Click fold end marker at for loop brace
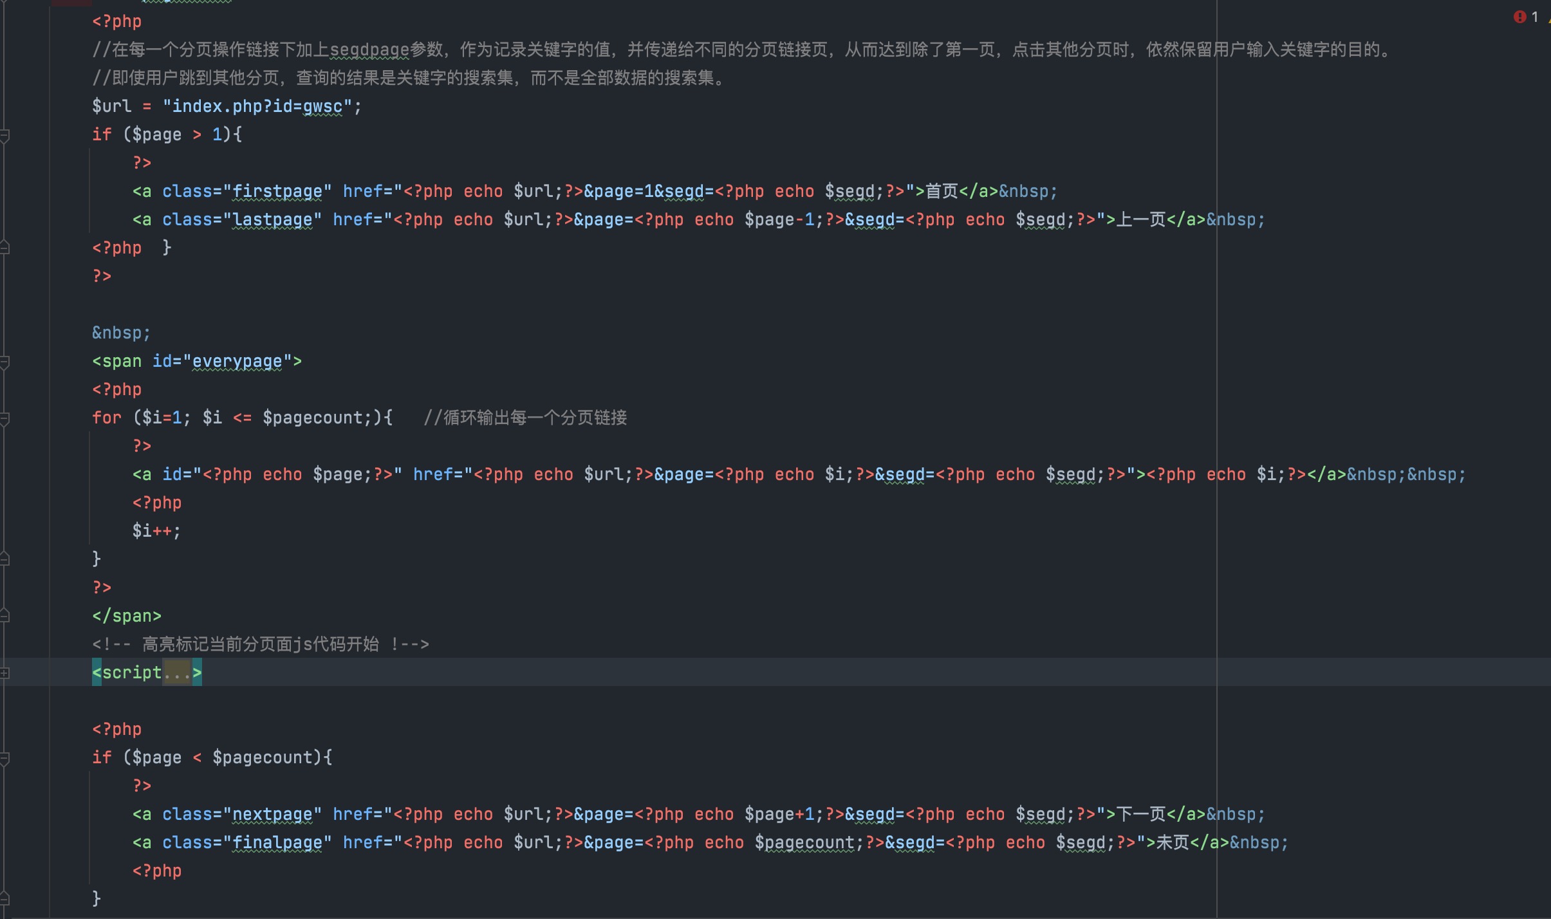Screen dimensions: 1551x919 click(5, 559)
